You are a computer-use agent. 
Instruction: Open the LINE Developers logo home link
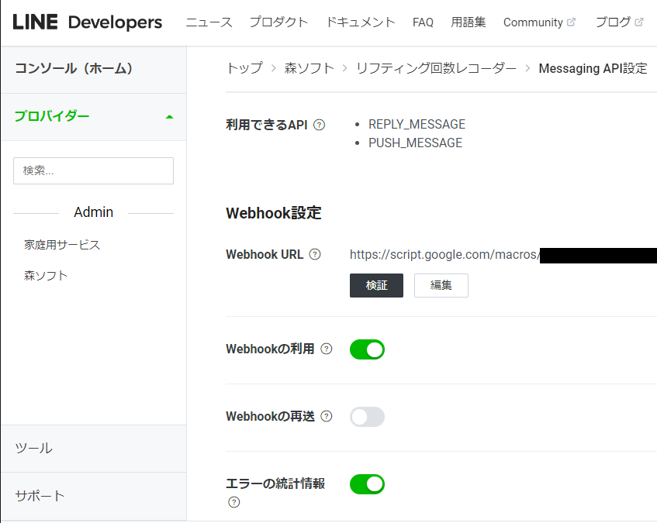[x=87, y=22]
